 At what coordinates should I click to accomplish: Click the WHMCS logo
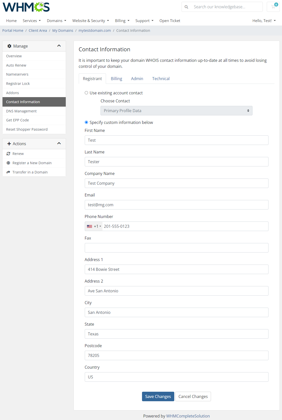click(26, 7)
